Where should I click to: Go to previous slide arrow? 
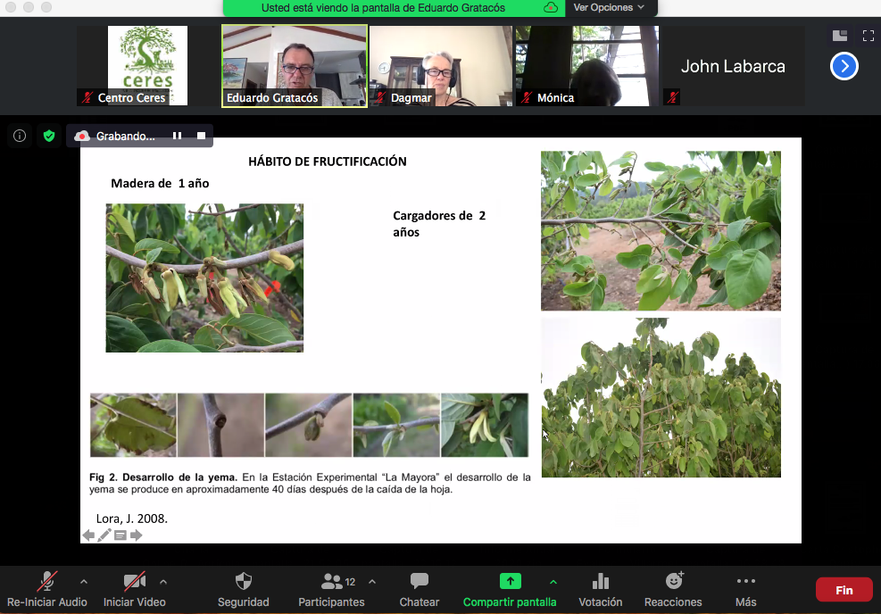tap(88, 535)
